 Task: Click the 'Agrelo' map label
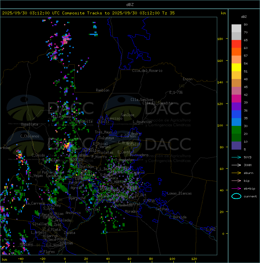pos(76,188)
